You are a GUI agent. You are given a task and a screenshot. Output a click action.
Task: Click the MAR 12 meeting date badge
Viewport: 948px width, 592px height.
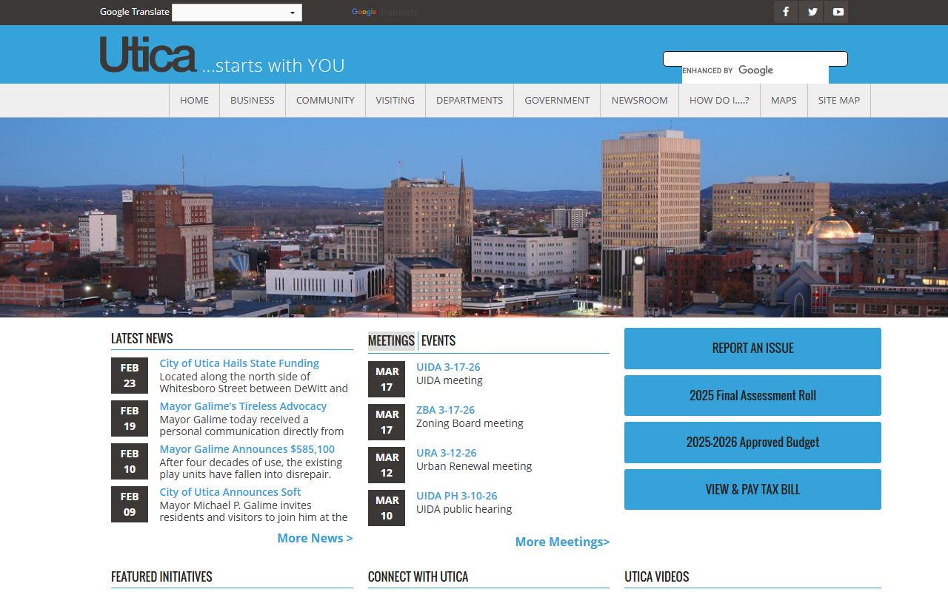(387, 465)
